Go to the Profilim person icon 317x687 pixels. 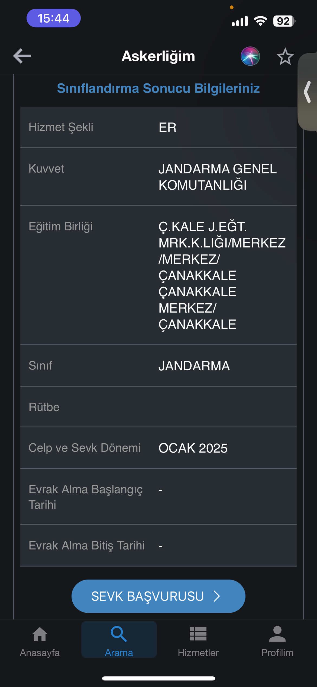click(x=277, y=634)
